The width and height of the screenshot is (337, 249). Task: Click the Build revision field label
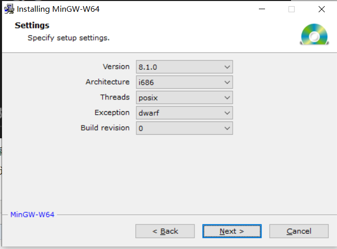coord(105,128)
